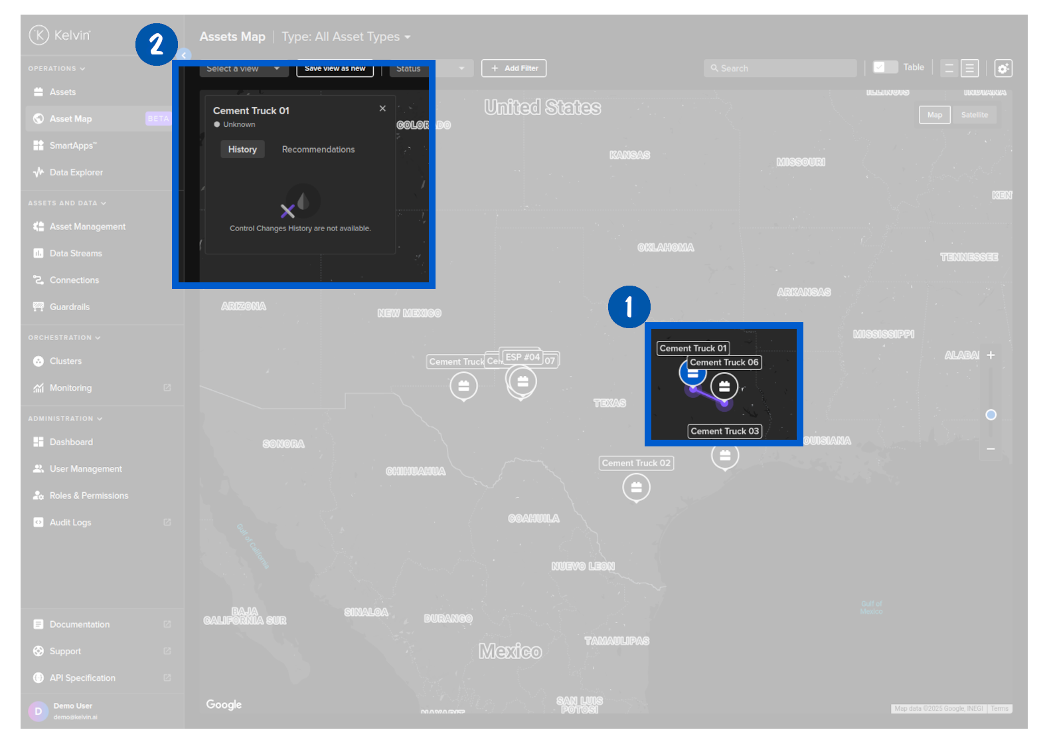Switch to compact row density view
Screen dimensions: 1049x744
(949, 68)
